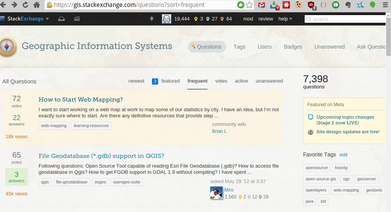The image size is (391, 212).
Task: Click the opengeo-suite tag
Action: [x=127, y=182]
